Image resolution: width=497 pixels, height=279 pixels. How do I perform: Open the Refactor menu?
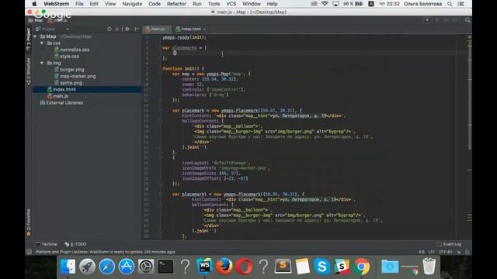pyautogui.click(x=176, y=4)
